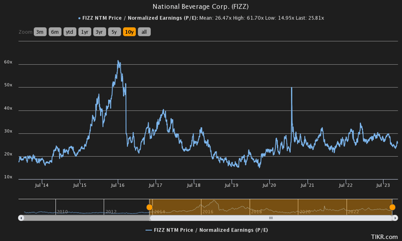Select the 1yr zoom range
The height and width of the screenshot is (241, 402).
point(85,32)
